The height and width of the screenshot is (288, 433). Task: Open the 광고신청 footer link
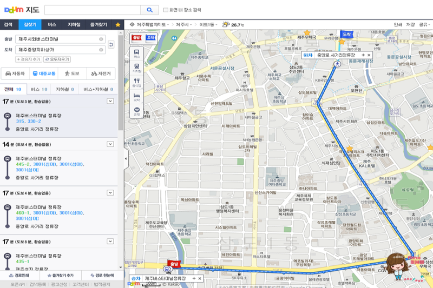click(59, 284)
